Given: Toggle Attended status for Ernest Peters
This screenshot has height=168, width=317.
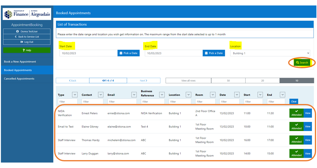Looking at the screenshot, I should 296,113.
